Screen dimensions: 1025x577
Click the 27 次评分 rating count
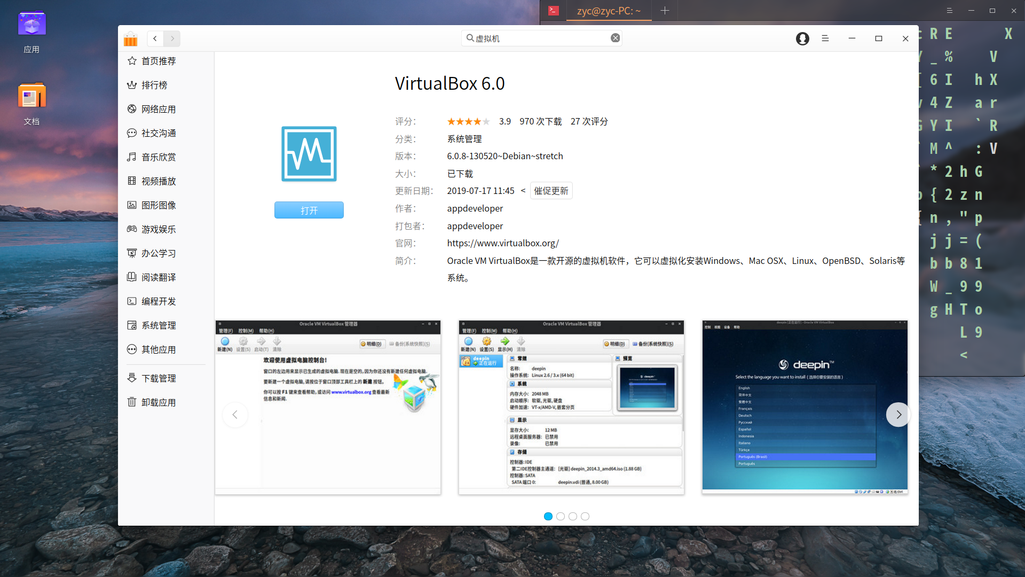pyautogui.click(x=589, y=121)
